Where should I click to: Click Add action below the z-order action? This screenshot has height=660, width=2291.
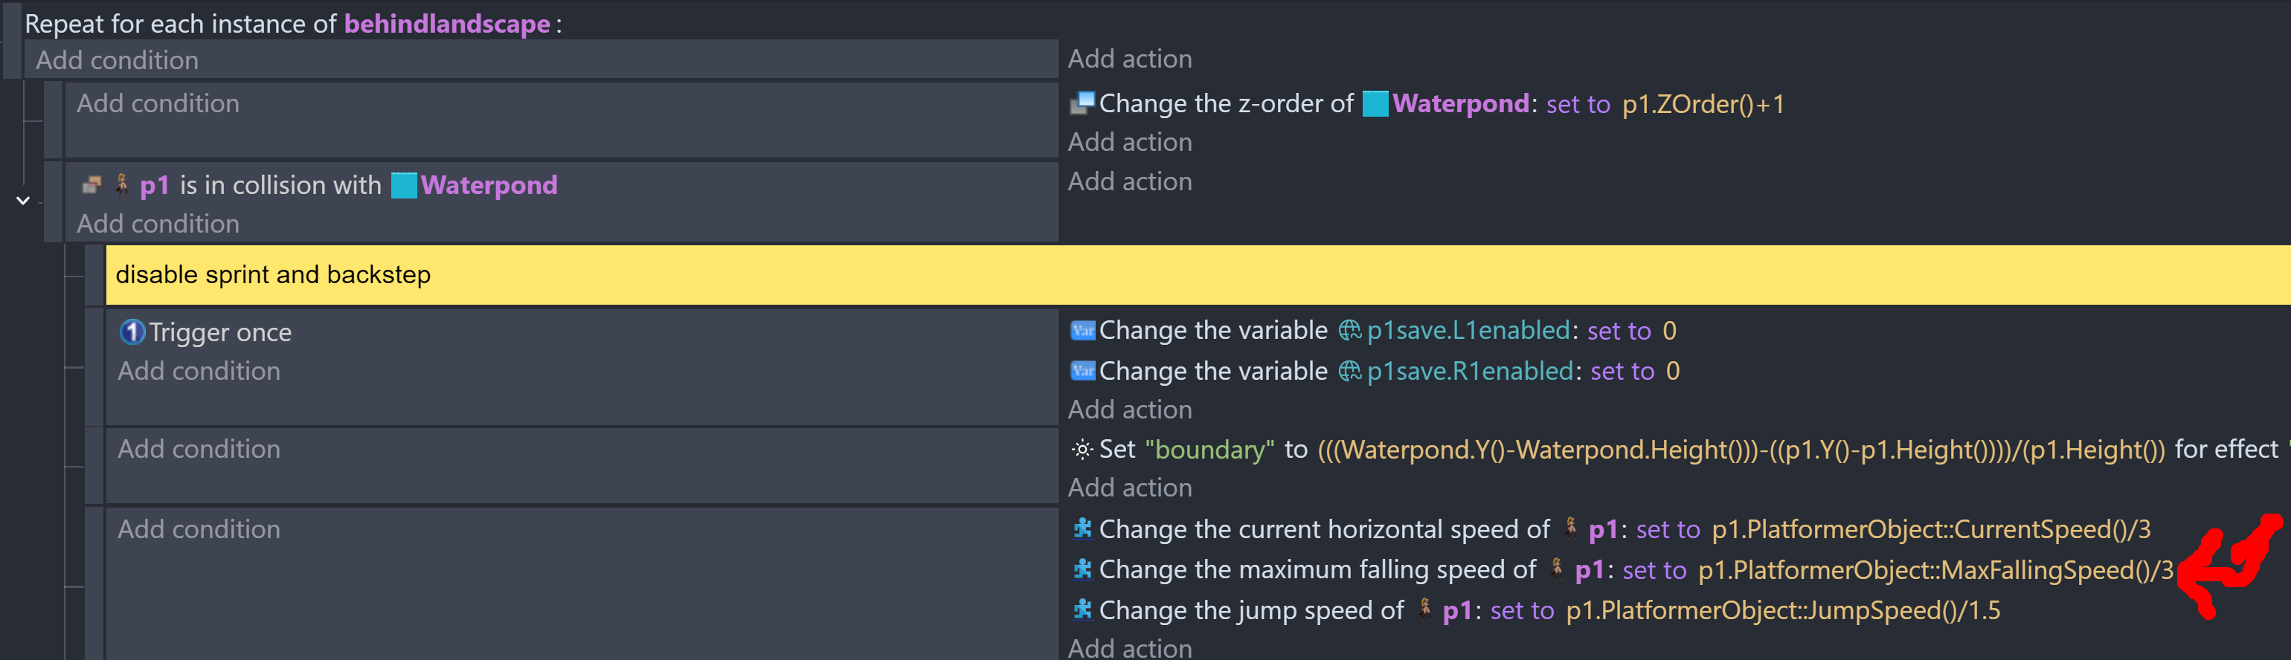point(1129,142)
